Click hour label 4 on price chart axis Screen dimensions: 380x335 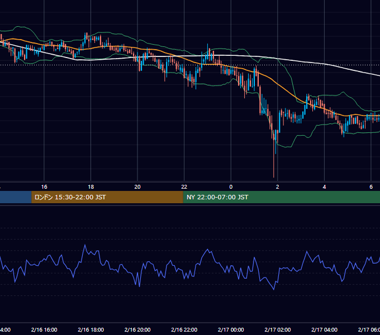tap(324, 187)
